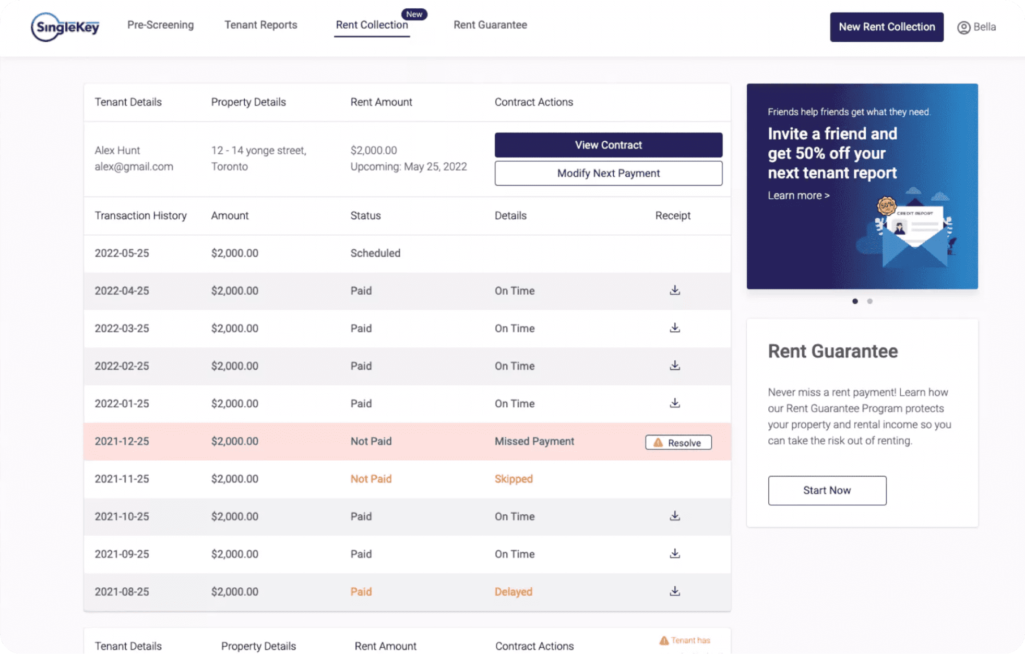Resolve the missed 2021-12-25 payment
The image size is (1025, 654).
point(678,442)
